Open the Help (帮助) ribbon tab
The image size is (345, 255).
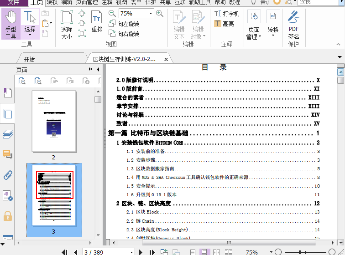(220, 3)
